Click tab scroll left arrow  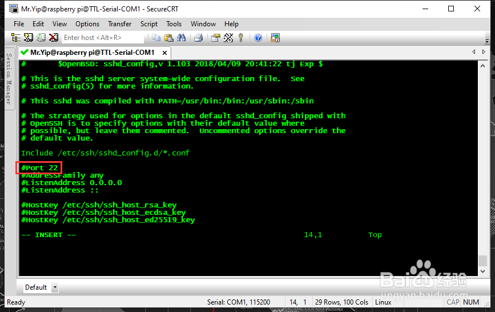[473, 51]
